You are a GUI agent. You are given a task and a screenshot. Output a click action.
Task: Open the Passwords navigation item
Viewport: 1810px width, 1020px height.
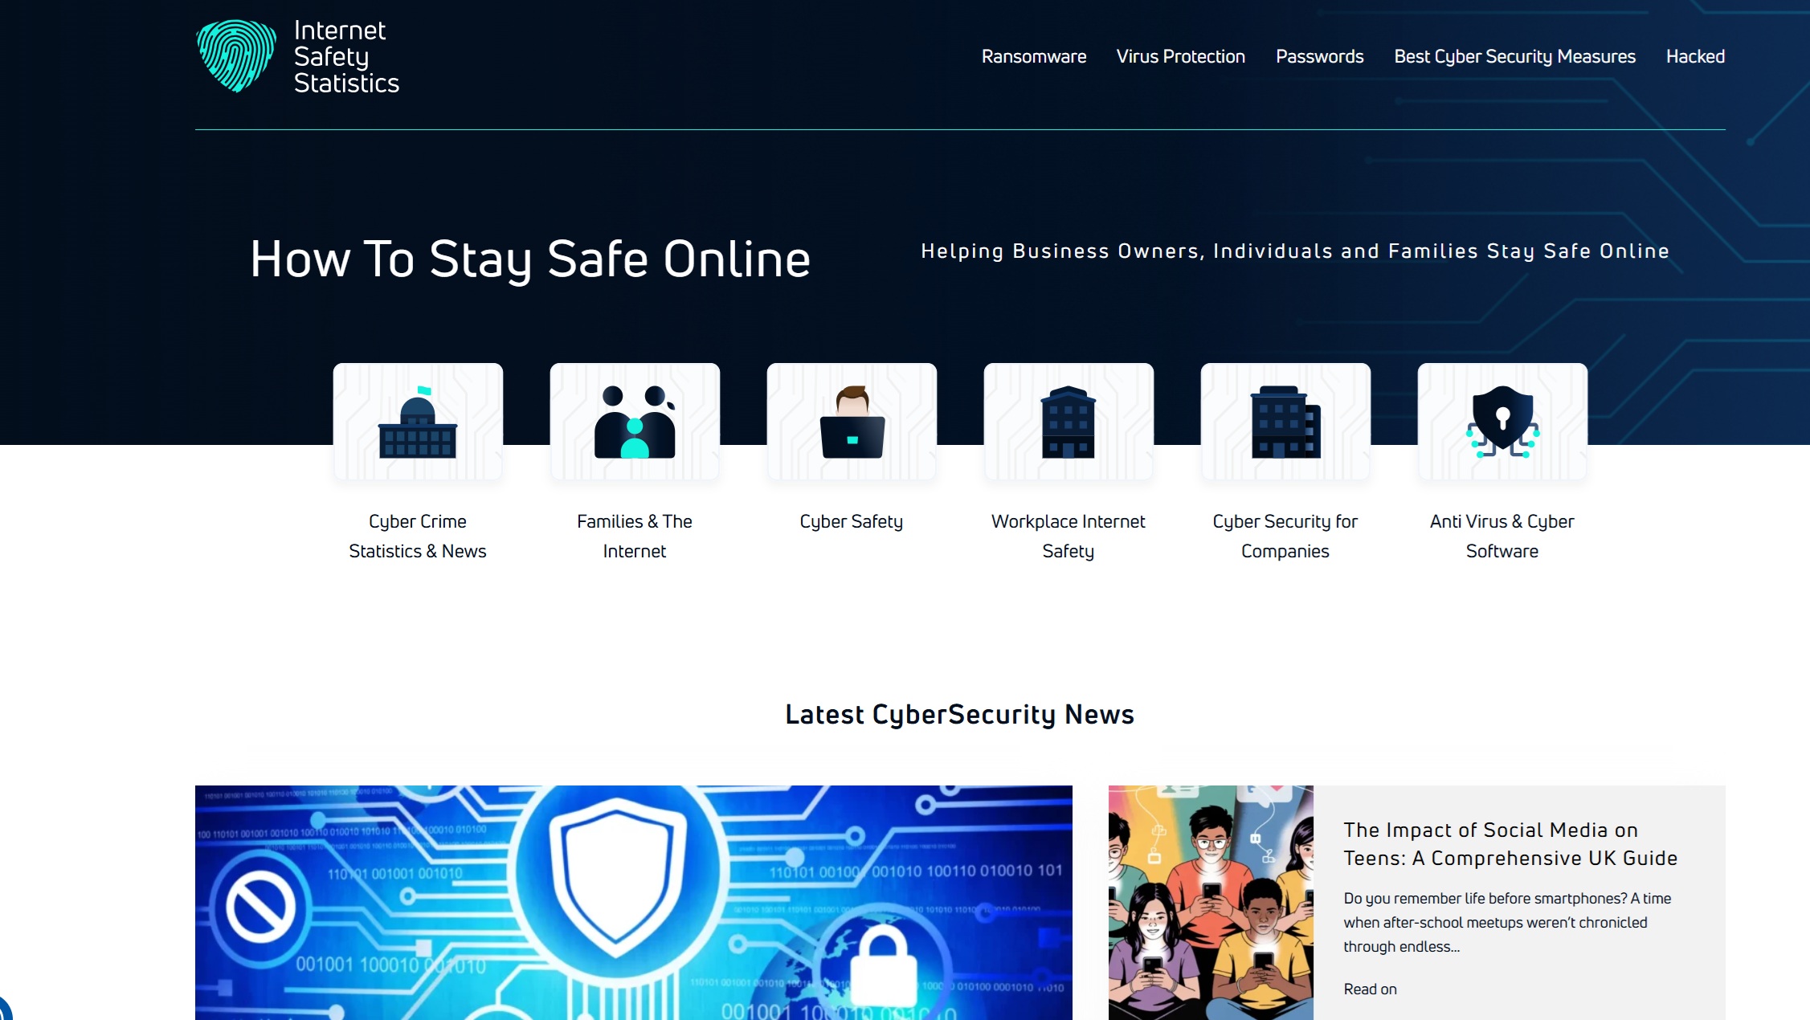(x=1319, y=56)
